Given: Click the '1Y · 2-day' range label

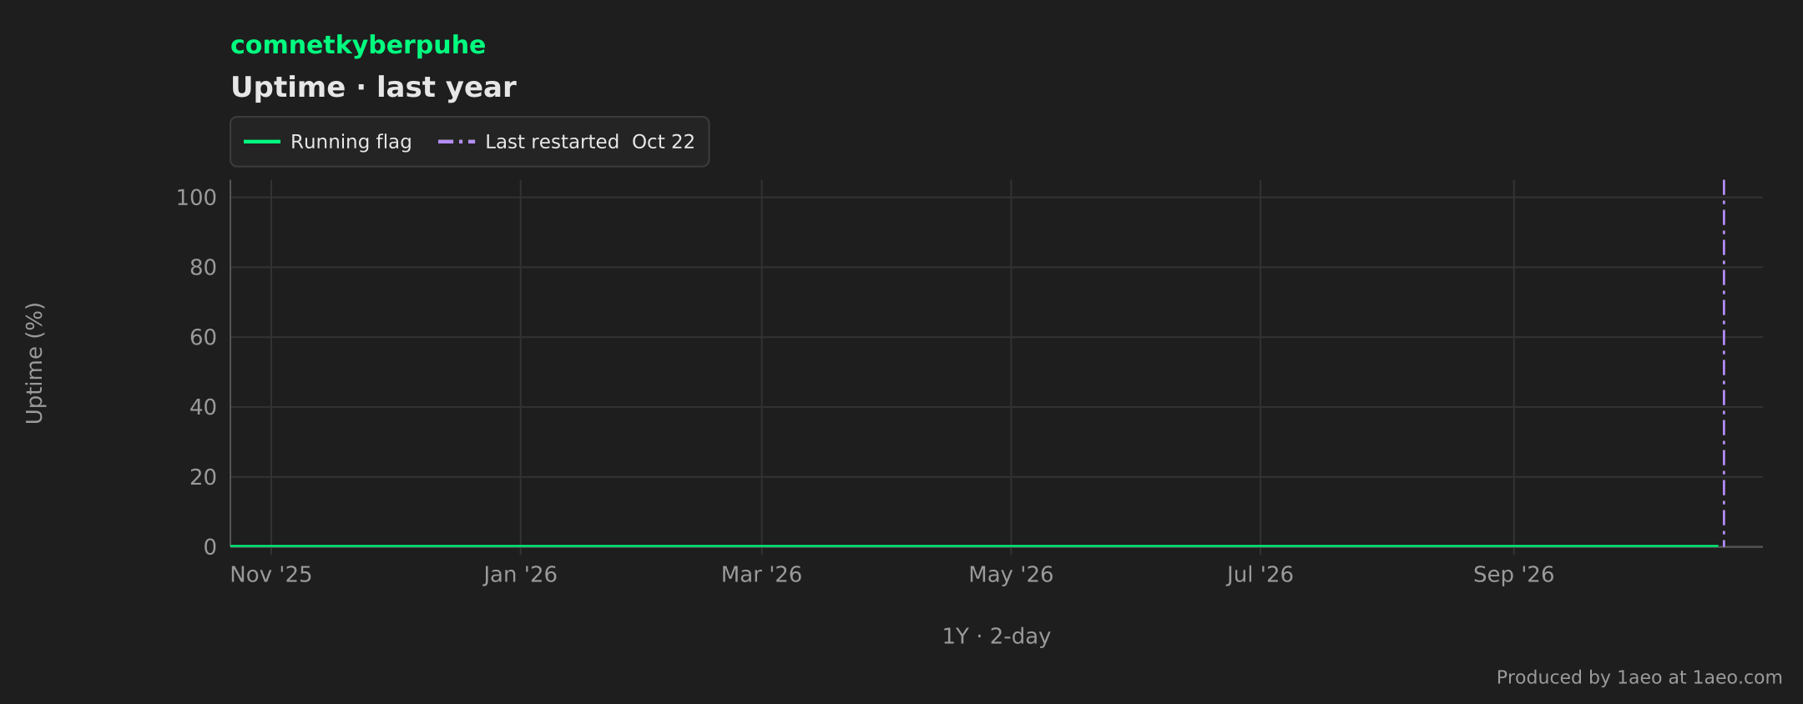Looking at the screenshot, I should point(997,636).
